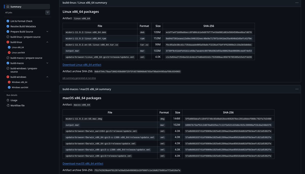Open the Summary page in sidebar
This screenshot has height=174, width=305.
coord(27,7)
